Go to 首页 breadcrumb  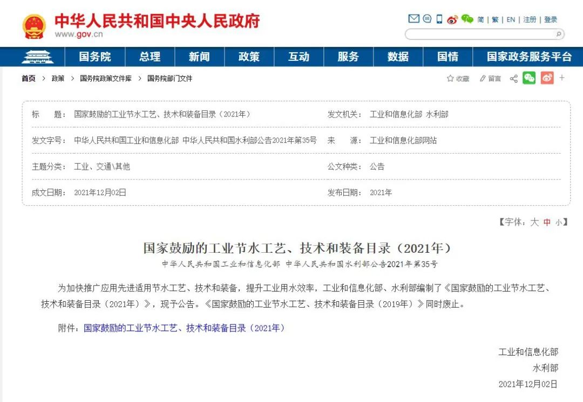click(x=29, y=78)
